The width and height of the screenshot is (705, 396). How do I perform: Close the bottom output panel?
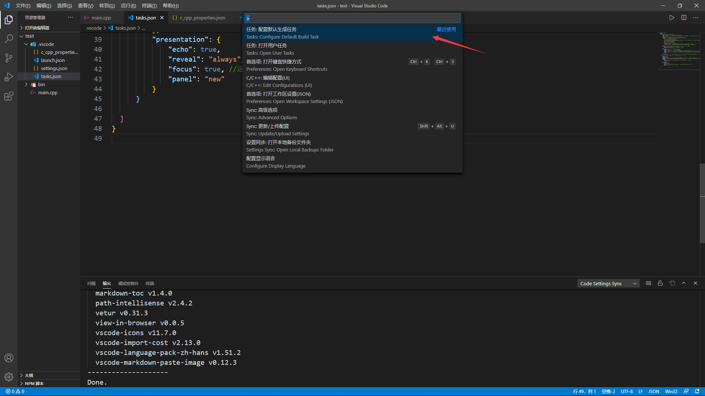[x=695, y=283]
